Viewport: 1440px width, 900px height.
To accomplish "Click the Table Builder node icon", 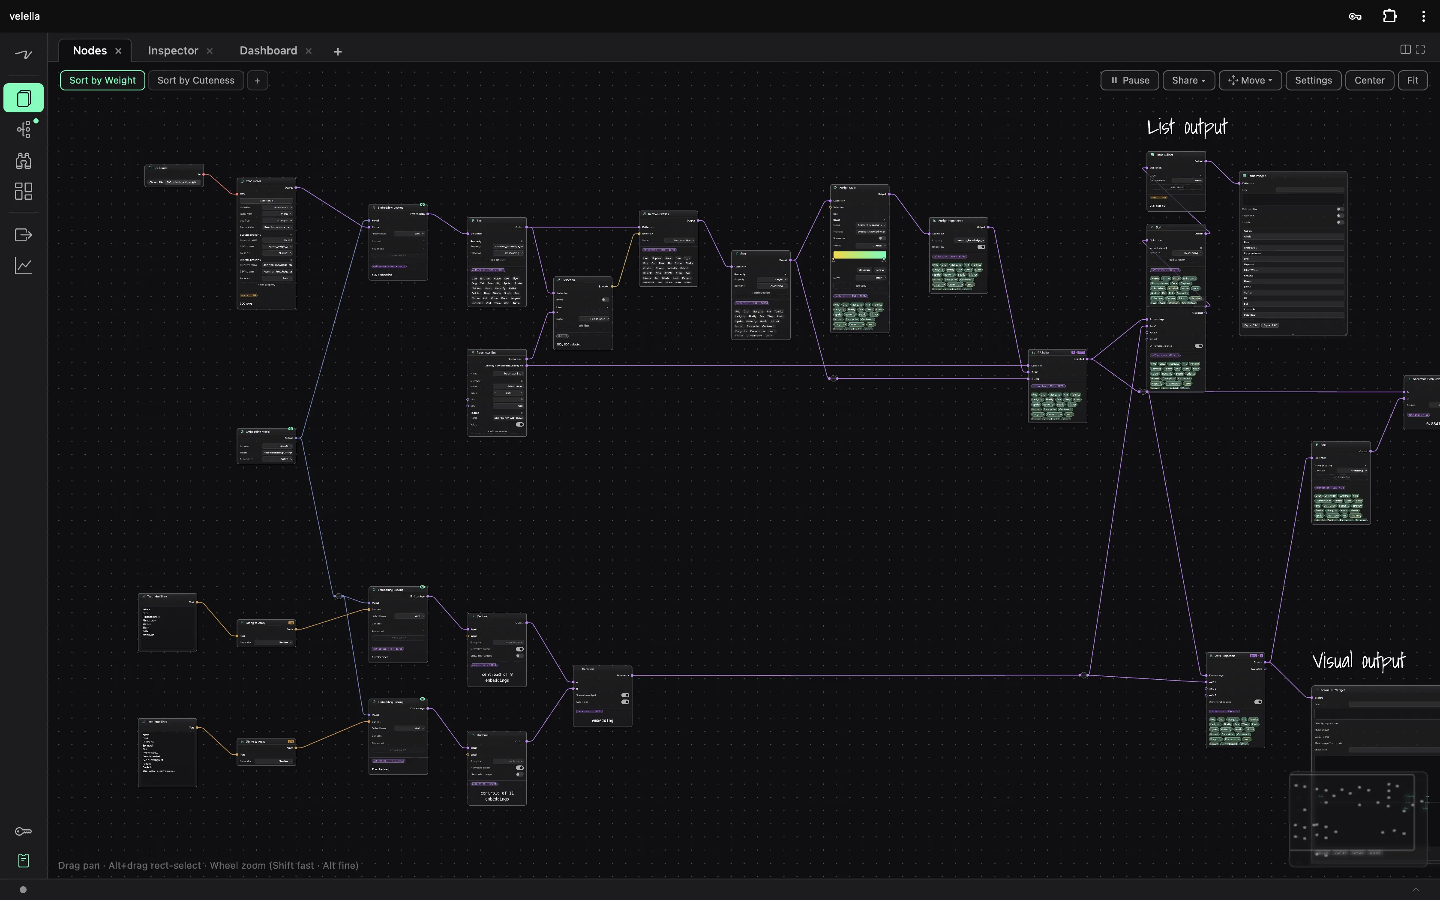I will (x=1152, y=155).
